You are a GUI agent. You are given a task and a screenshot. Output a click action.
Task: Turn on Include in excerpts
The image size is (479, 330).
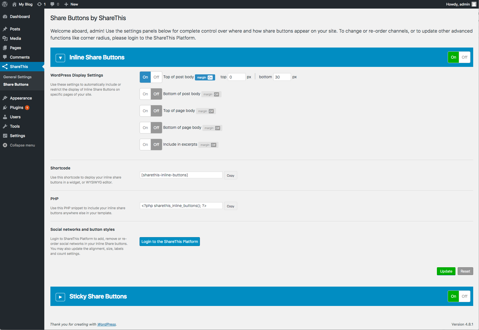click(145, 145)
